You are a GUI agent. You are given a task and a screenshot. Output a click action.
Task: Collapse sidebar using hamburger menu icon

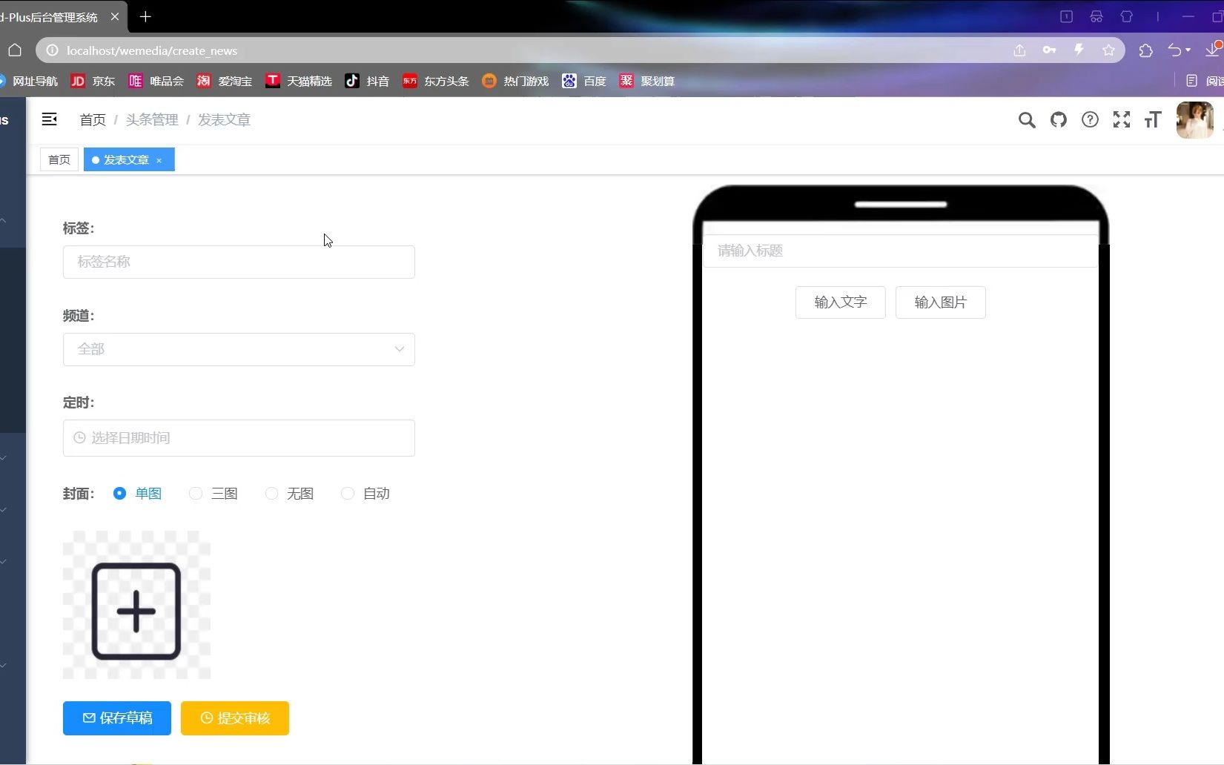click(x=50, y=119)
